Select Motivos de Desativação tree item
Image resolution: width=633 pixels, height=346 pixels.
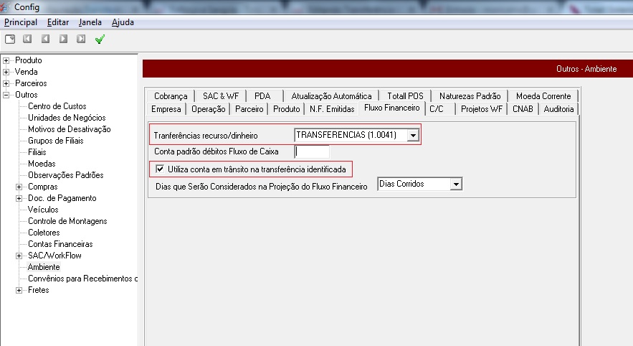pyautogui.click(x=69, y=129)
